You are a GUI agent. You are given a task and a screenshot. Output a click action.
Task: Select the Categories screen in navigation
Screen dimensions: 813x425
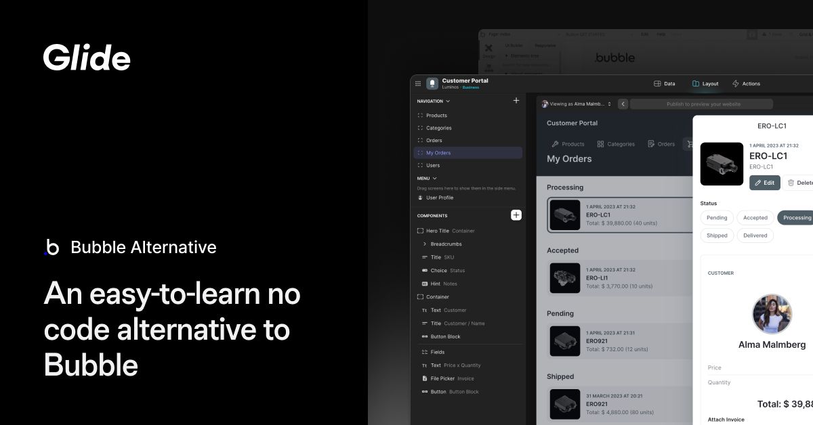(x=467, y=128)
